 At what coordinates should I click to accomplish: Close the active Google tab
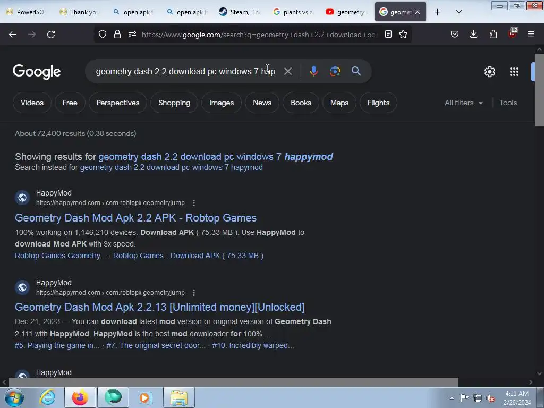418,12
